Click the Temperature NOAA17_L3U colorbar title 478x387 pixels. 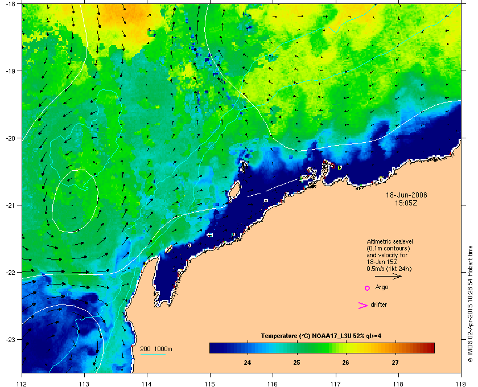point(321,336)
